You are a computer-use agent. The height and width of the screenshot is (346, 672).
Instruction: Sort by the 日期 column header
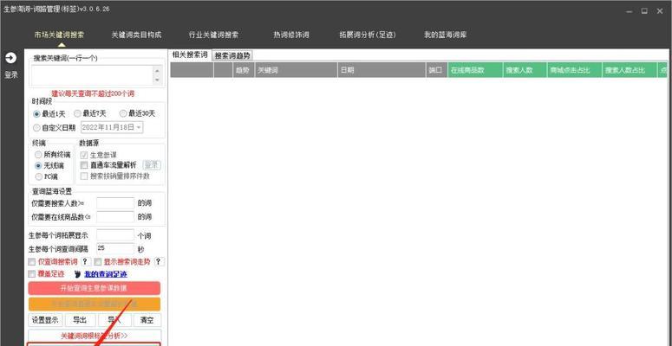click(x=382, y=70)
